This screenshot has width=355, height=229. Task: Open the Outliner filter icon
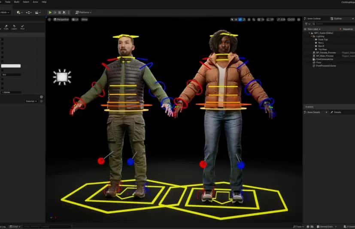click(307, 24)
